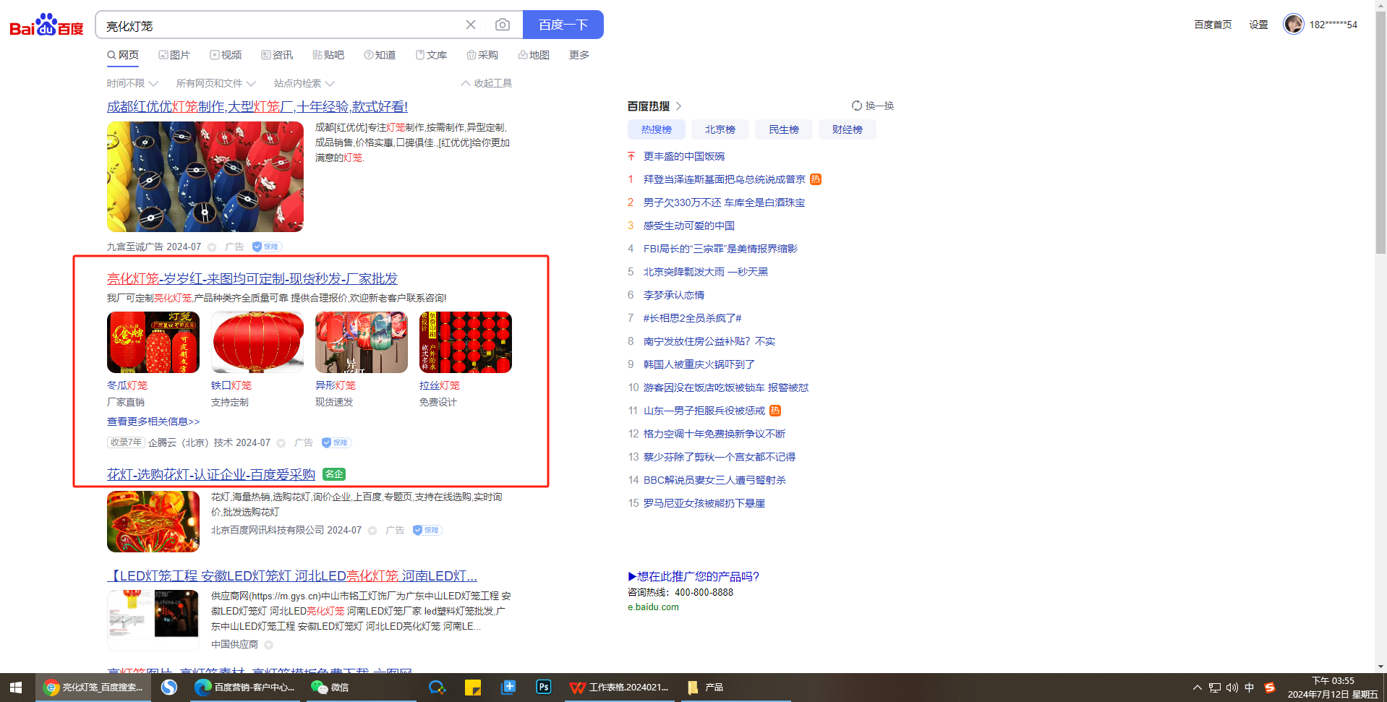Click the Windows Start button
The image size is (1387, 702).
tap(16, 687)
